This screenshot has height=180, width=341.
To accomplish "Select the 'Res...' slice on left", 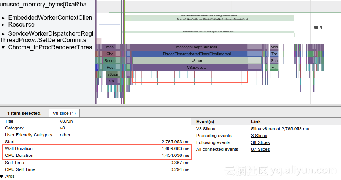I will 111,67.
